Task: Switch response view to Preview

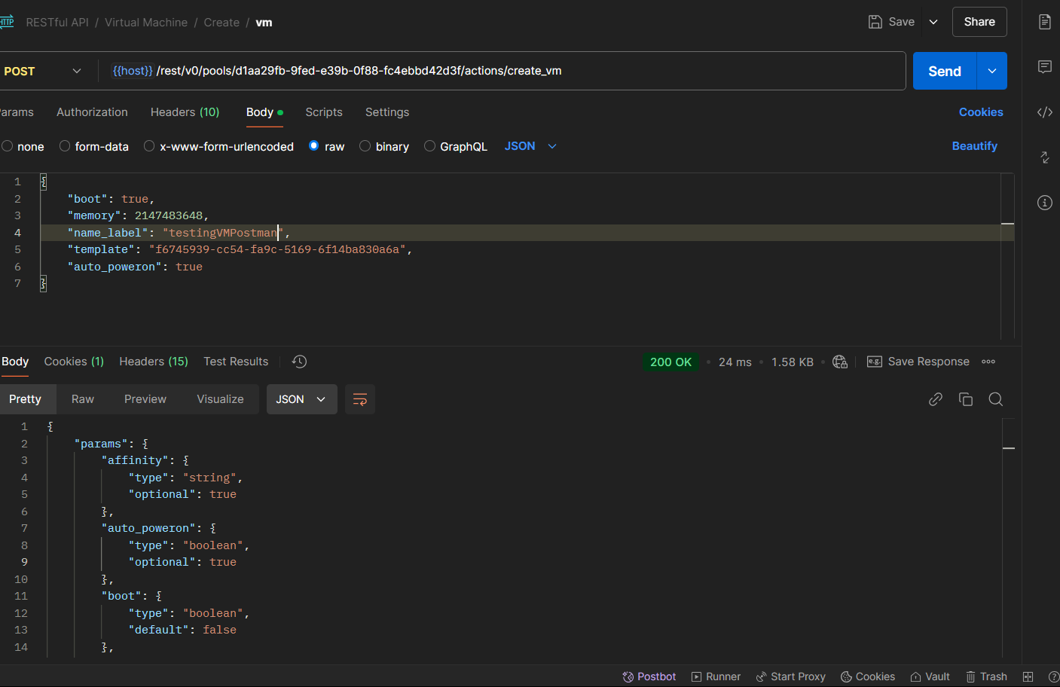Action: coord(145,399)
